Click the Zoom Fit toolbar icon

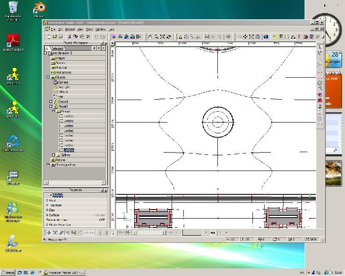click(x=163, y=37)
